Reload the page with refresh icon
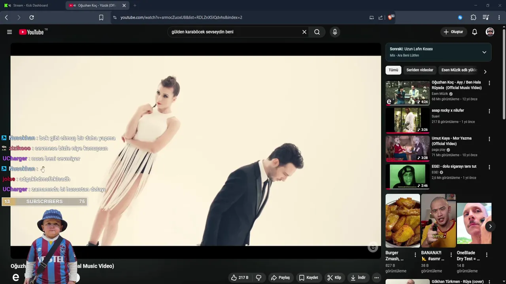 pyautogui.click(x=32, y=17)
